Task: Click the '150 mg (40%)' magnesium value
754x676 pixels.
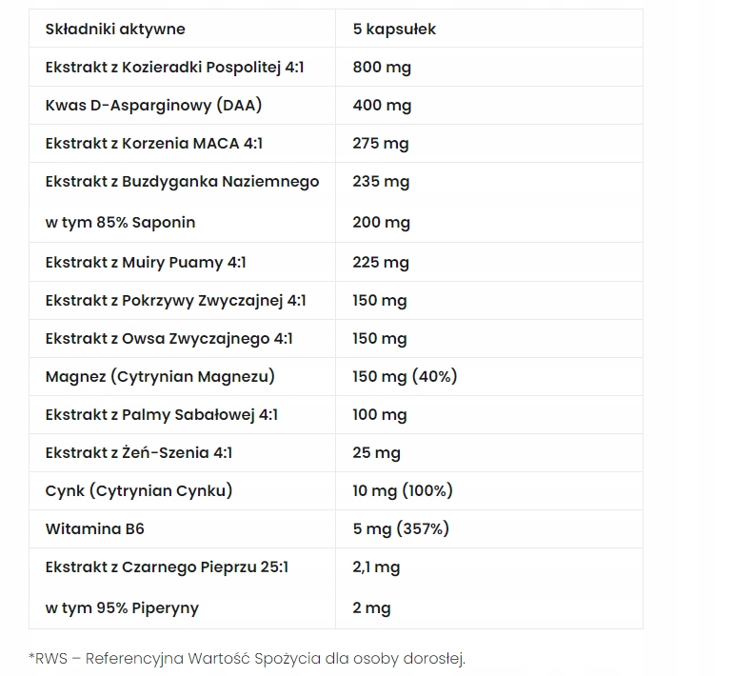Action: click(405, 376)
